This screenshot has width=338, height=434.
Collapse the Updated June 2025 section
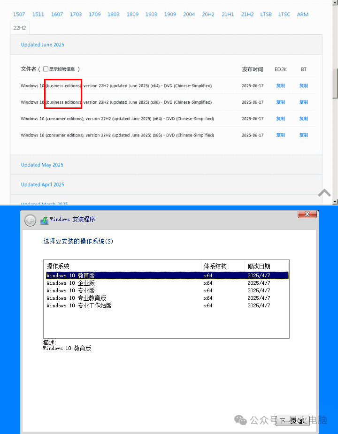tap(43, 45)
